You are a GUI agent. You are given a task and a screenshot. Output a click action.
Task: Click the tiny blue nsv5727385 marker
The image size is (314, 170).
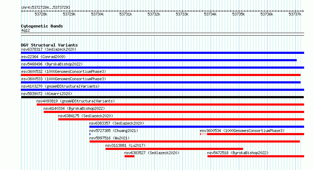click(90, 134)
